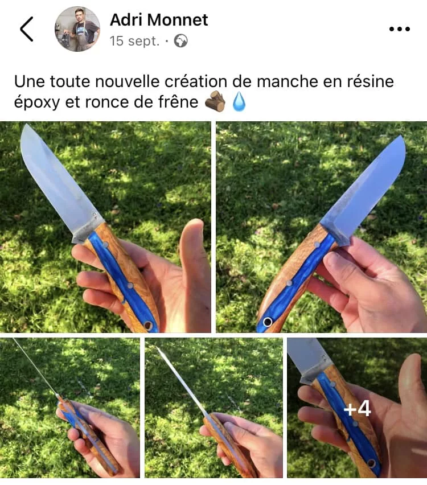427x485 pixels.
Task: Open the top-left knife photo
Action: pos(105,227)
